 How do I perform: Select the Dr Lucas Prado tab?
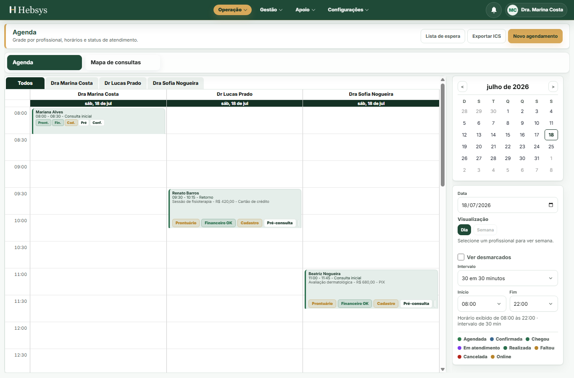[123, 83]
